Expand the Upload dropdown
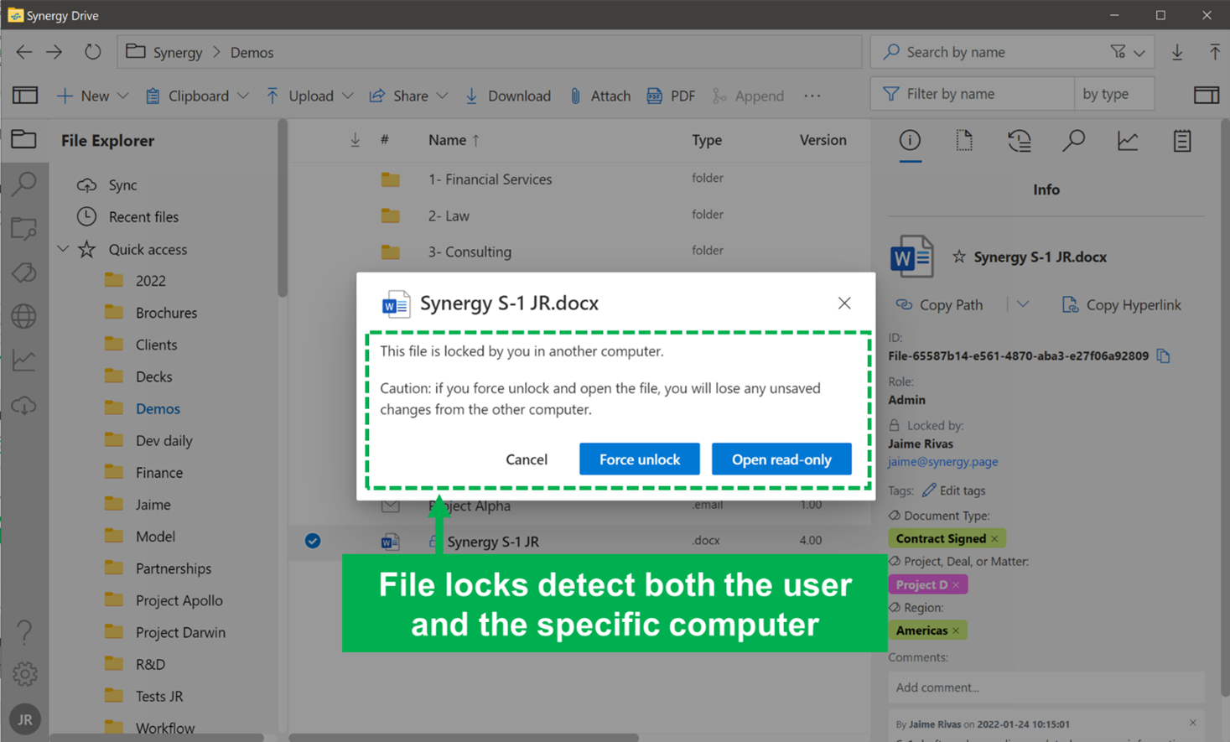The image size is (1230, 742). tap(347, 96)
